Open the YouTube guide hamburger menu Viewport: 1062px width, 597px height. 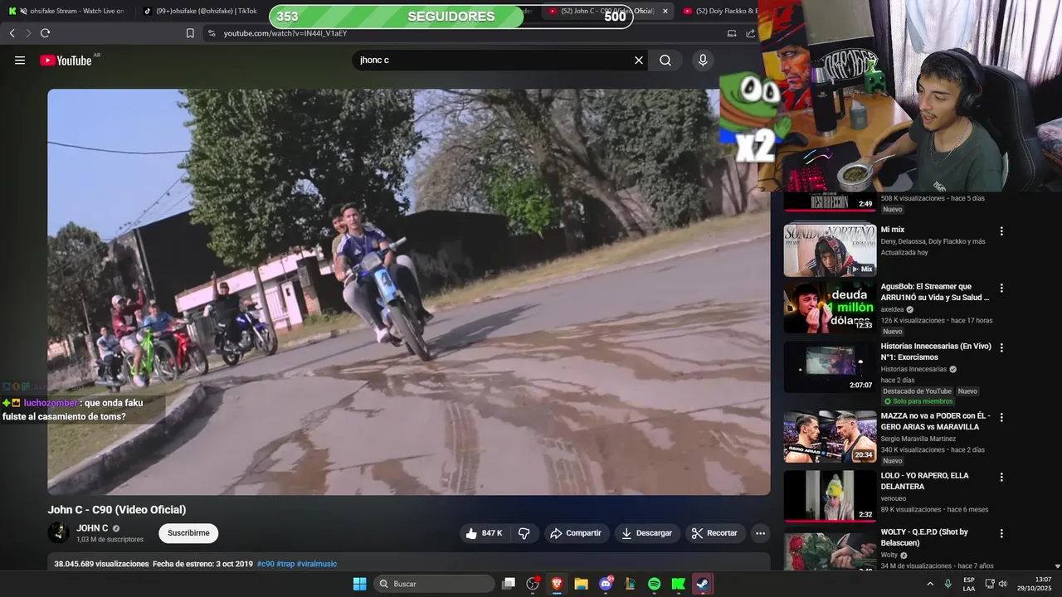point(20,60)
